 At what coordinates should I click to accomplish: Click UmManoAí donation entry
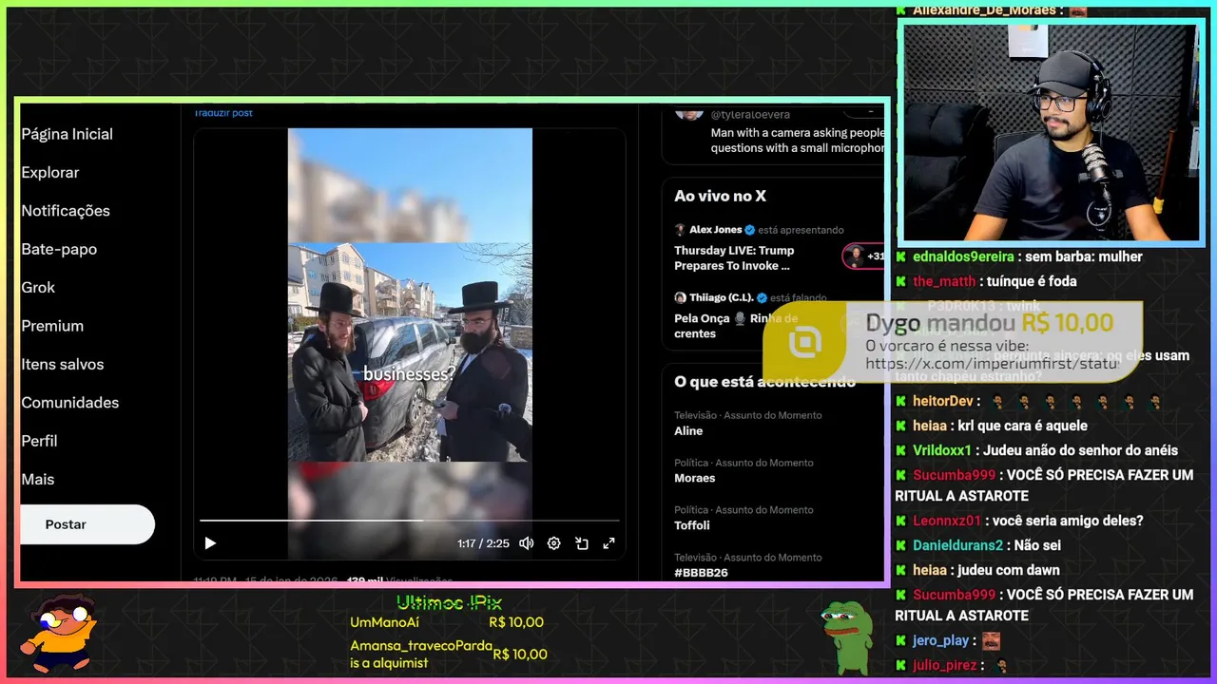click(447, 622)
